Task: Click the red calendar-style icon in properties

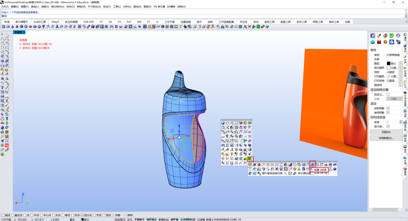Action: click(379, 42)
